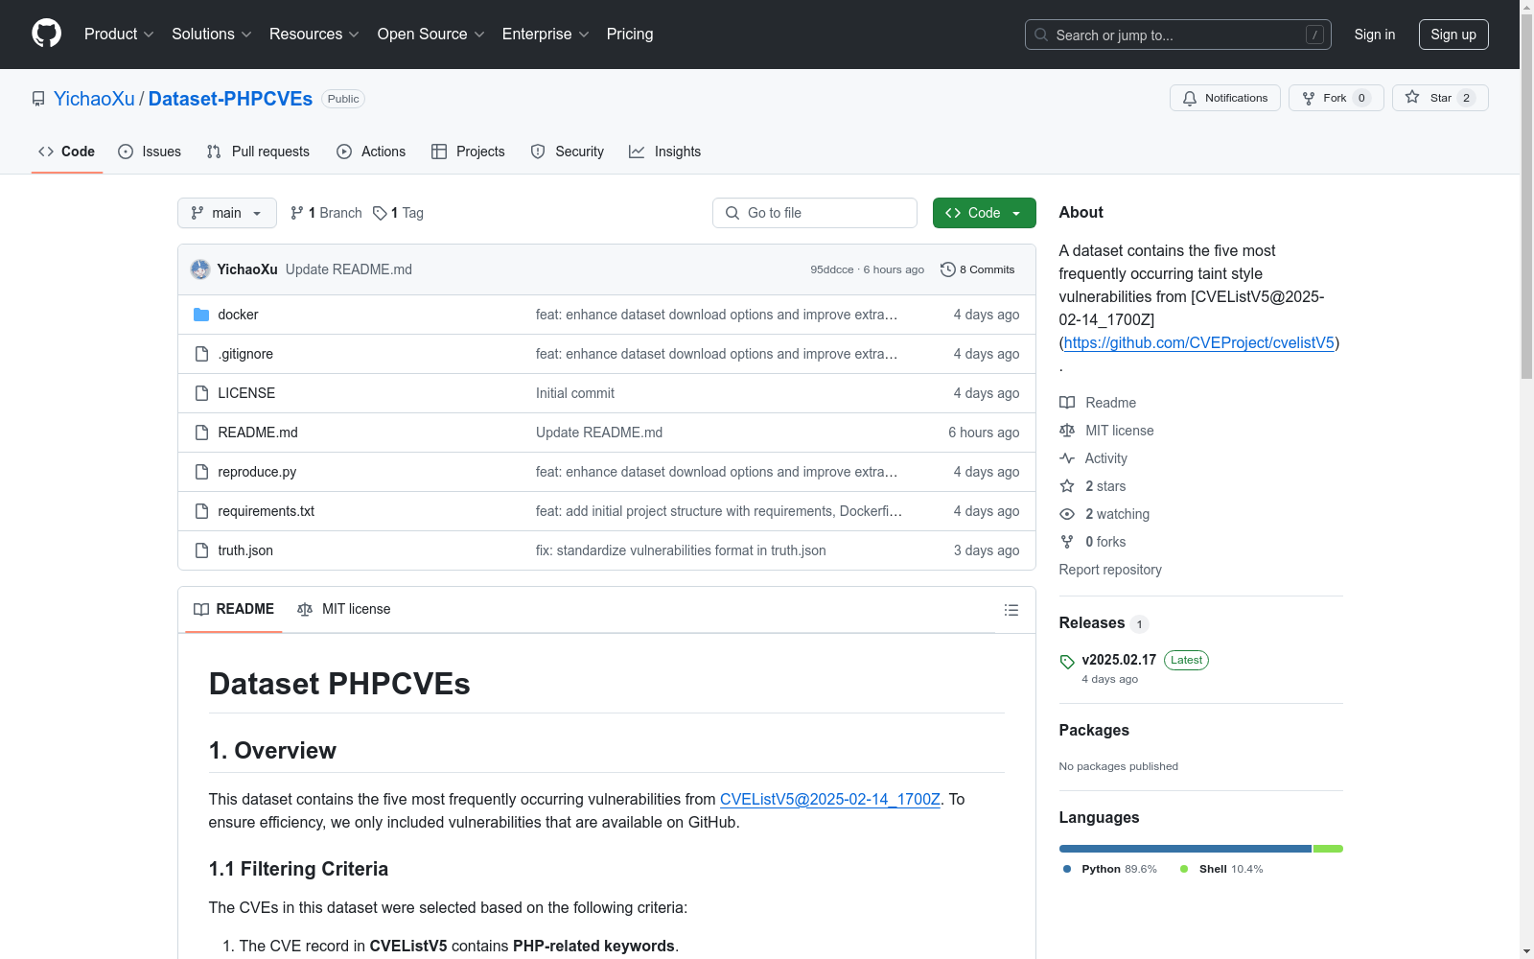Open the 95ddcce commit hash link
The image size is (1534, 959).
pos(832,269)
